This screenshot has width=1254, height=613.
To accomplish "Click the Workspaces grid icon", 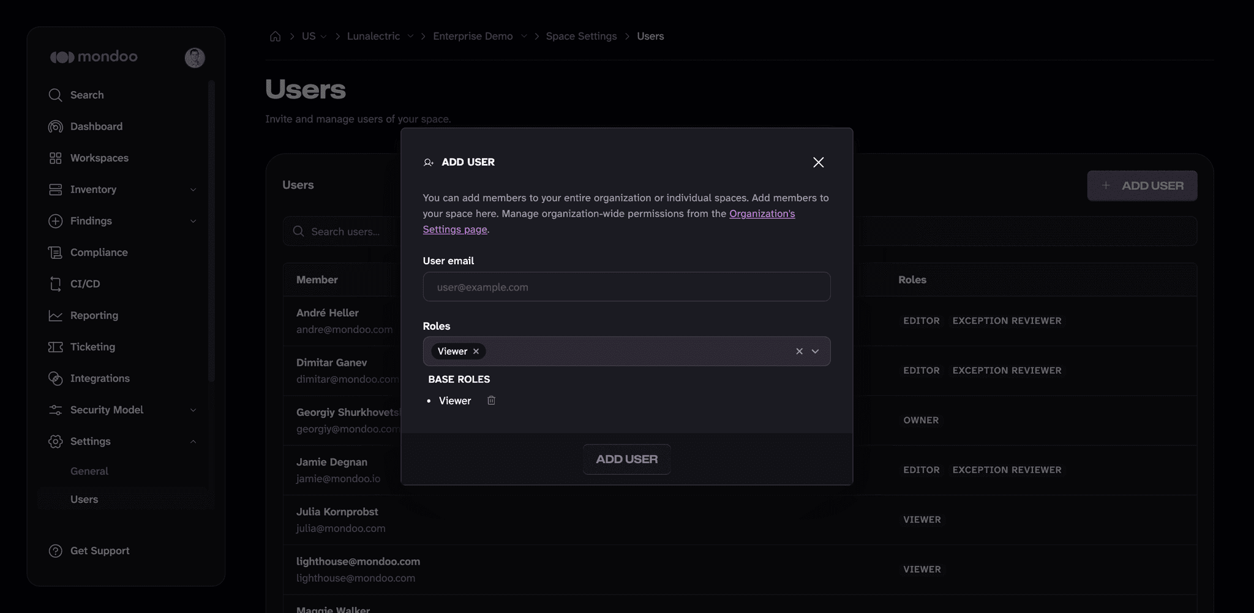I will tap(56, 158).
